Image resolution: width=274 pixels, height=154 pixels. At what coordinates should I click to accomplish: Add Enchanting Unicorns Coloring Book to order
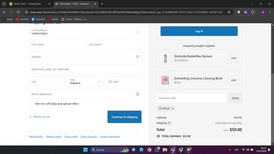tap(234, 80)
